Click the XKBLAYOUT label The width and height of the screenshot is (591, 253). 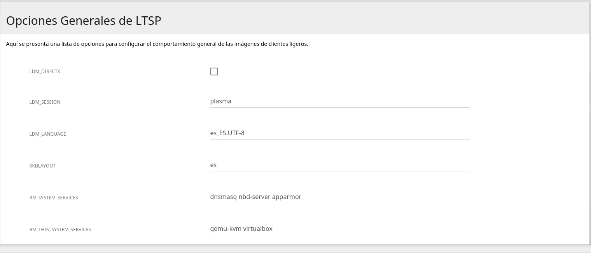pos(42,166)
